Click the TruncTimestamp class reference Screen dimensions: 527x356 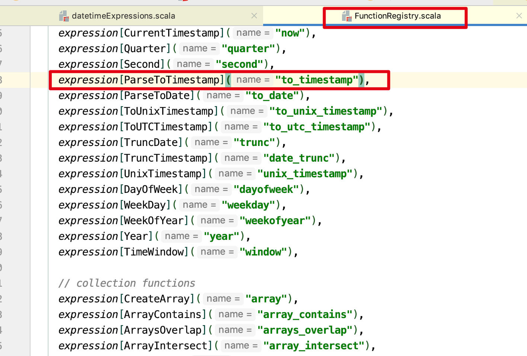click(166, 158)
